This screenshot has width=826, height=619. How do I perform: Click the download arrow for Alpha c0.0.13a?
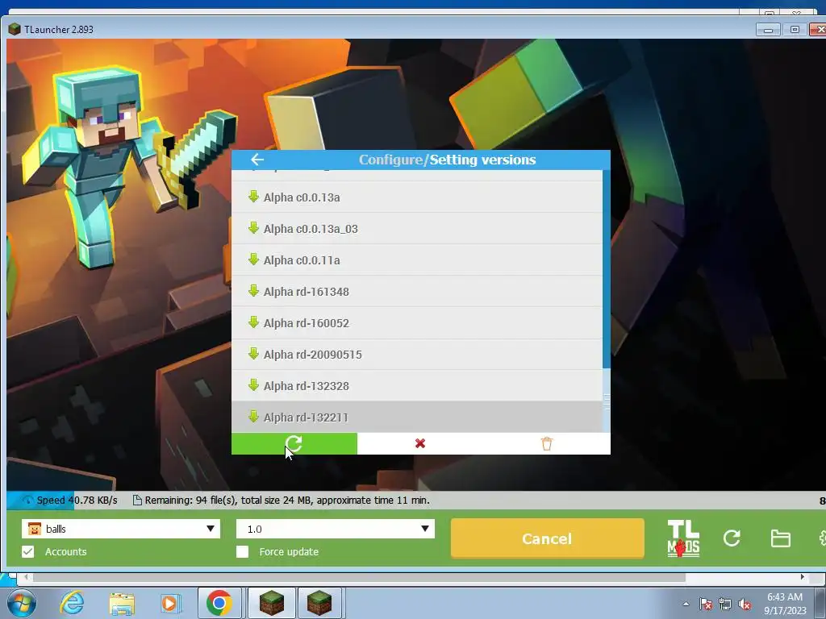click(253, 197)
